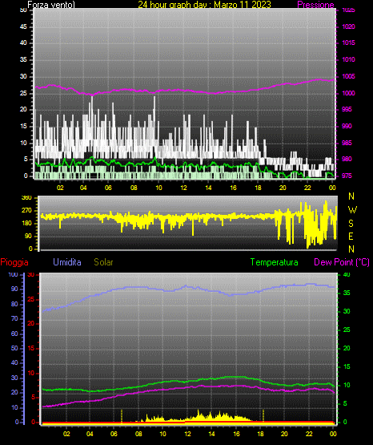Click the wind direction axis value 270
The width and height of the screenshot is (373, 445).
(26, 211)
